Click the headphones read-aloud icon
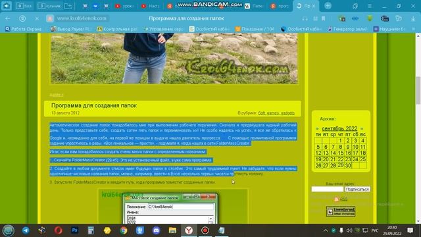 (x=305, y=18)
